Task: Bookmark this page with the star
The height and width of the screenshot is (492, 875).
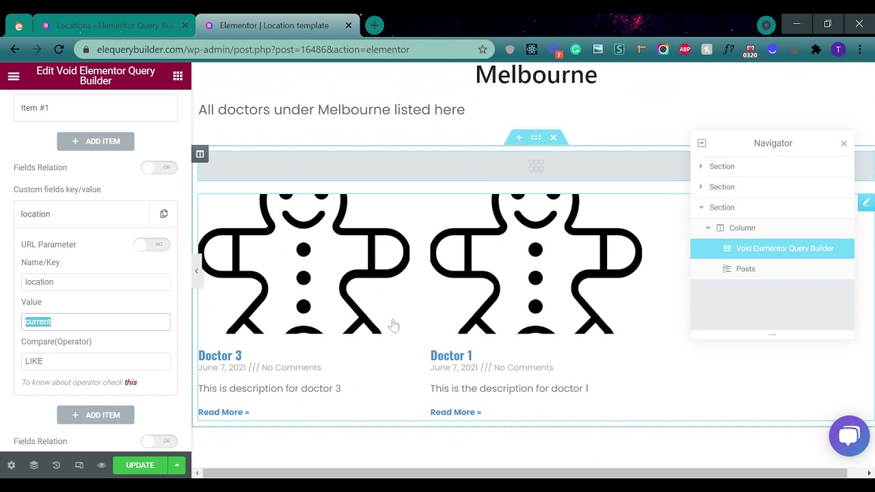Action: [482, 49]
